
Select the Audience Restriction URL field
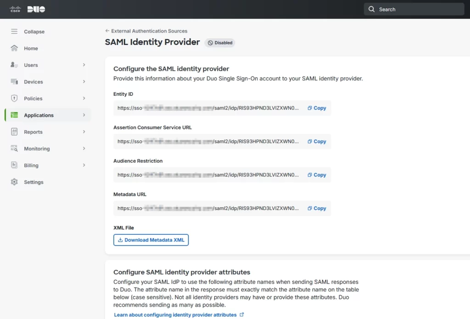click(222, 175)
